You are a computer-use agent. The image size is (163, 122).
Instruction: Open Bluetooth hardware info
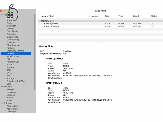tap(11, 26)
